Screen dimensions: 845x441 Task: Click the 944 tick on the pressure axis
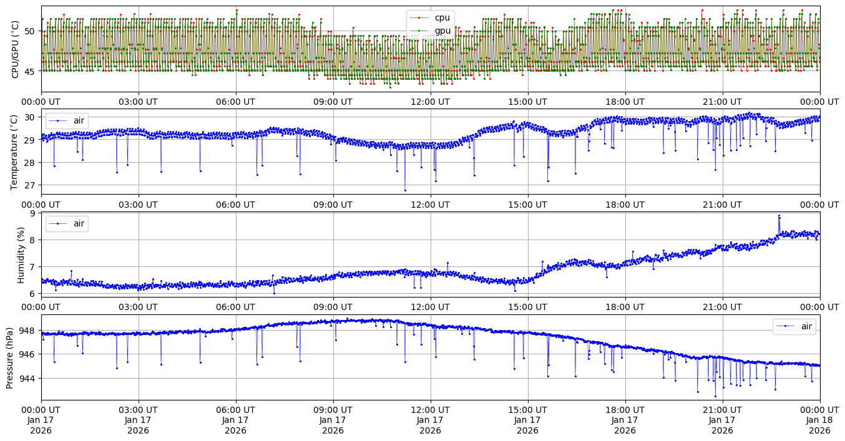point(30,379)
